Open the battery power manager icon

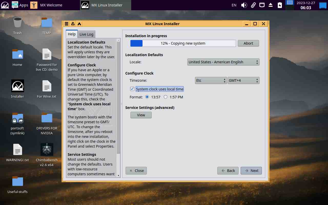pyautogui.click(x=280, y=5)
